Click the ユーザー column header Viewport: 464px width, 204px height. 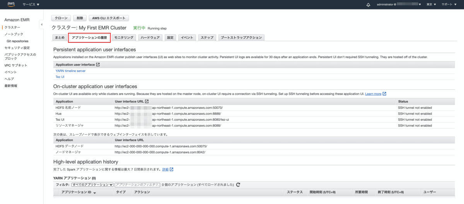click(x=430, y=192)
